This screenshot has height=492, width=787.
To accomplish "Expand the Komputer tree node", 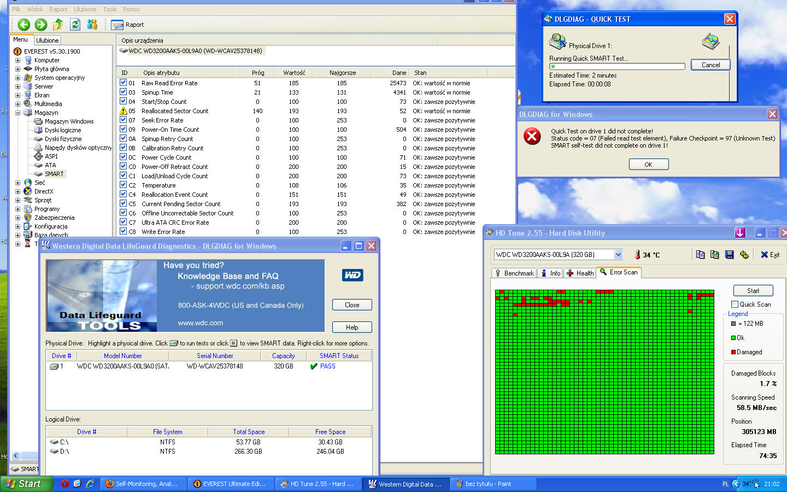I will coord(17,60).
